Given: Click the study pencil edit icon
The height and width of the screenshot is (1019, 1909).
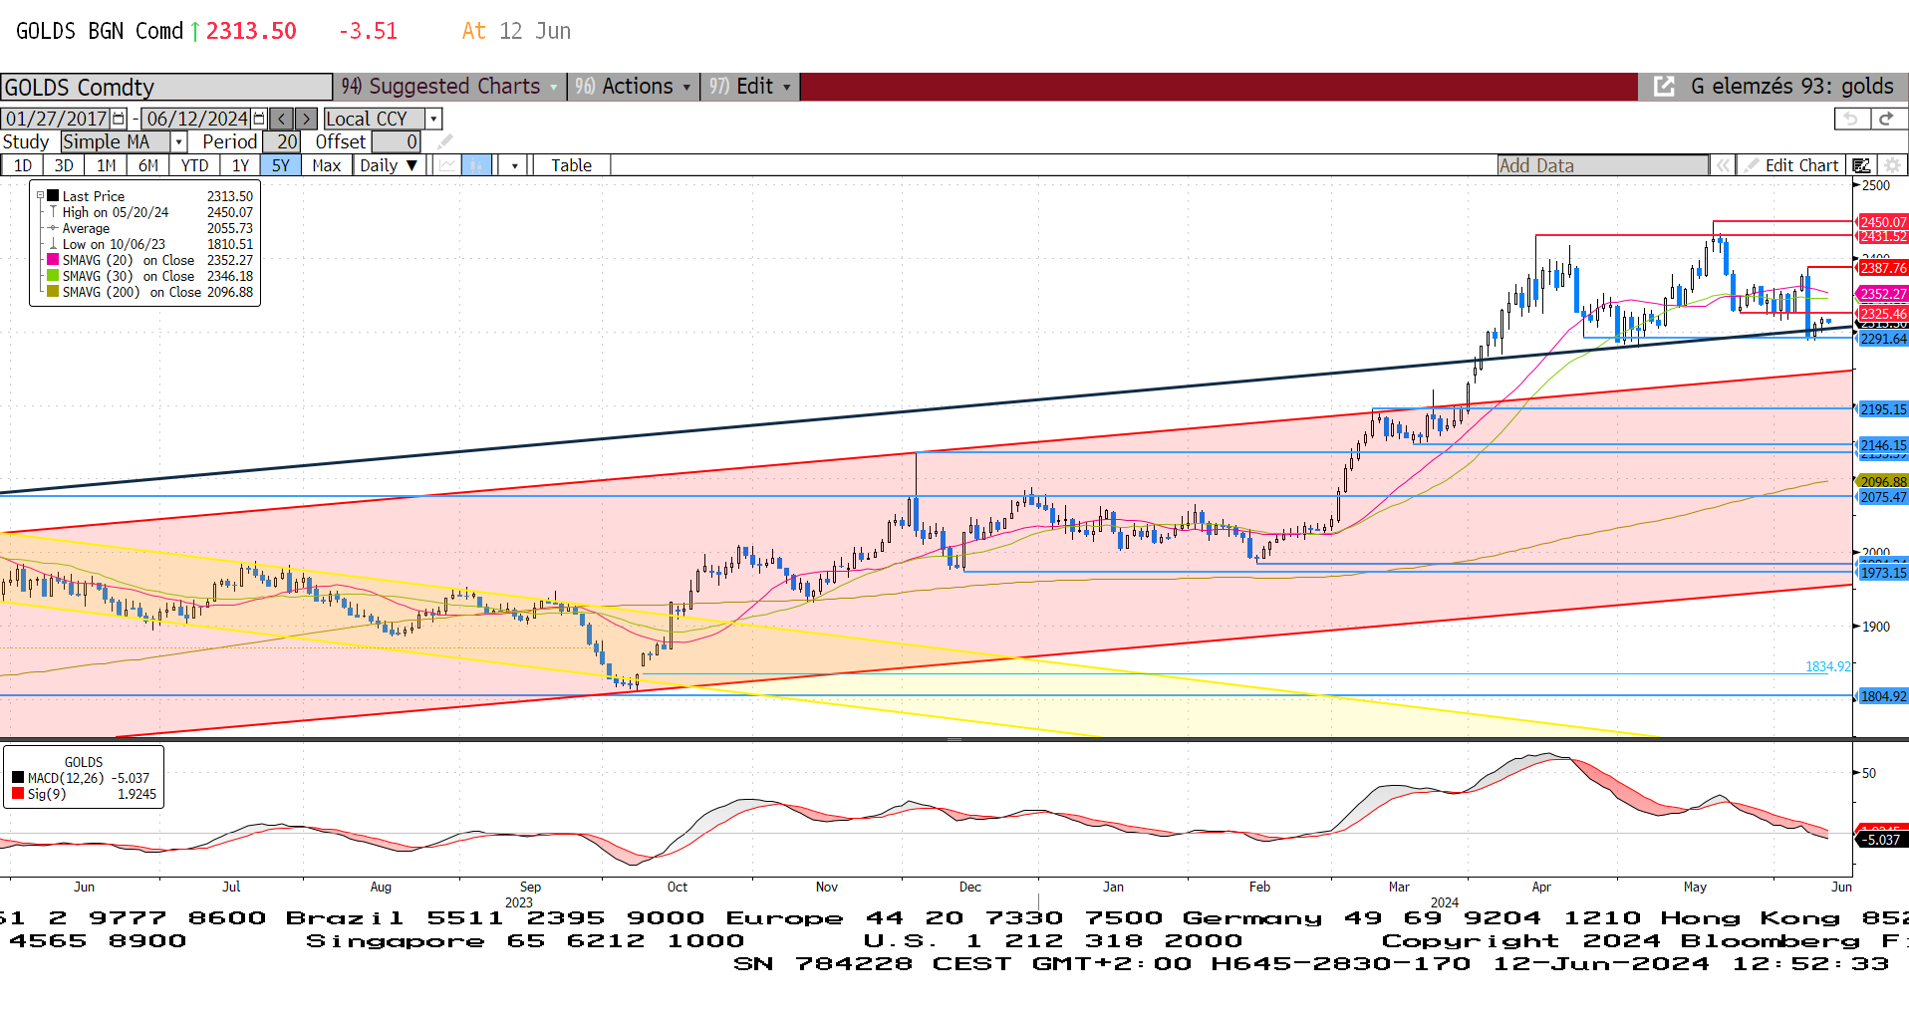Looking at the screenshot, I should (x=444, y=142).
